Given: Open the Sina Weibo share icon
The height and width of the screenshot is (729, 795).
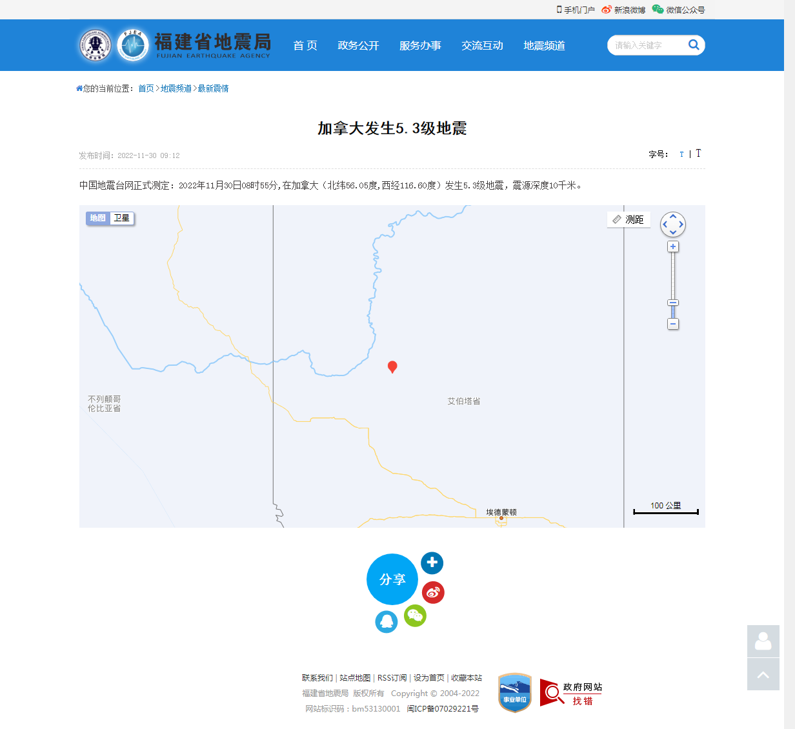Looking at the screenshot, I should point(433,592).
